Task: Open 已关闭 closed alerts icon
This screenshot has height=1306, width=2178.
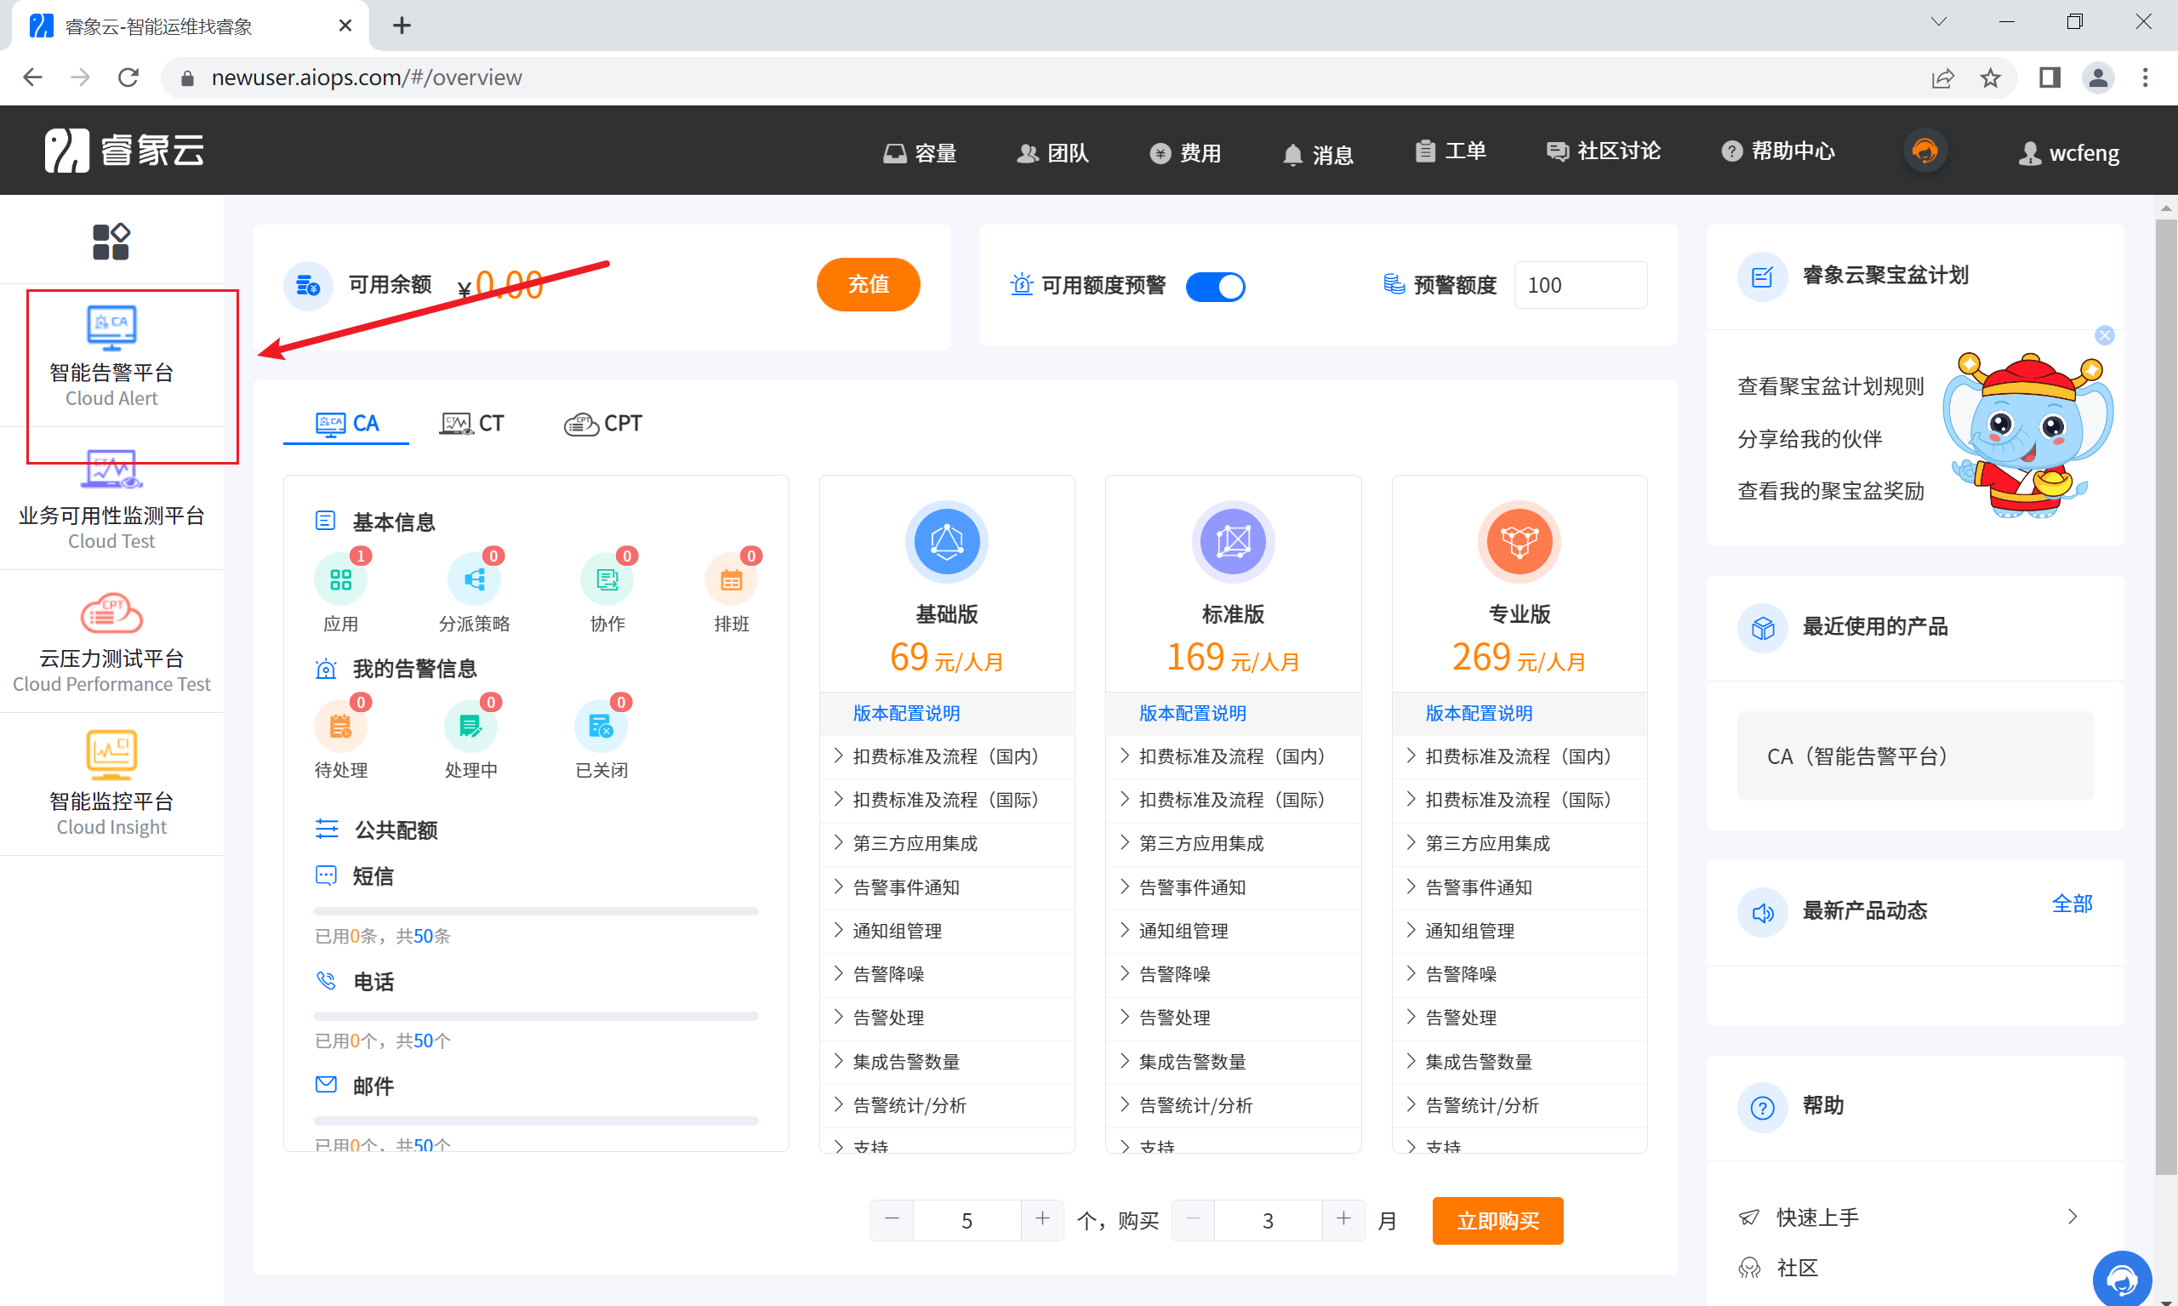Action: click(601, 726)
